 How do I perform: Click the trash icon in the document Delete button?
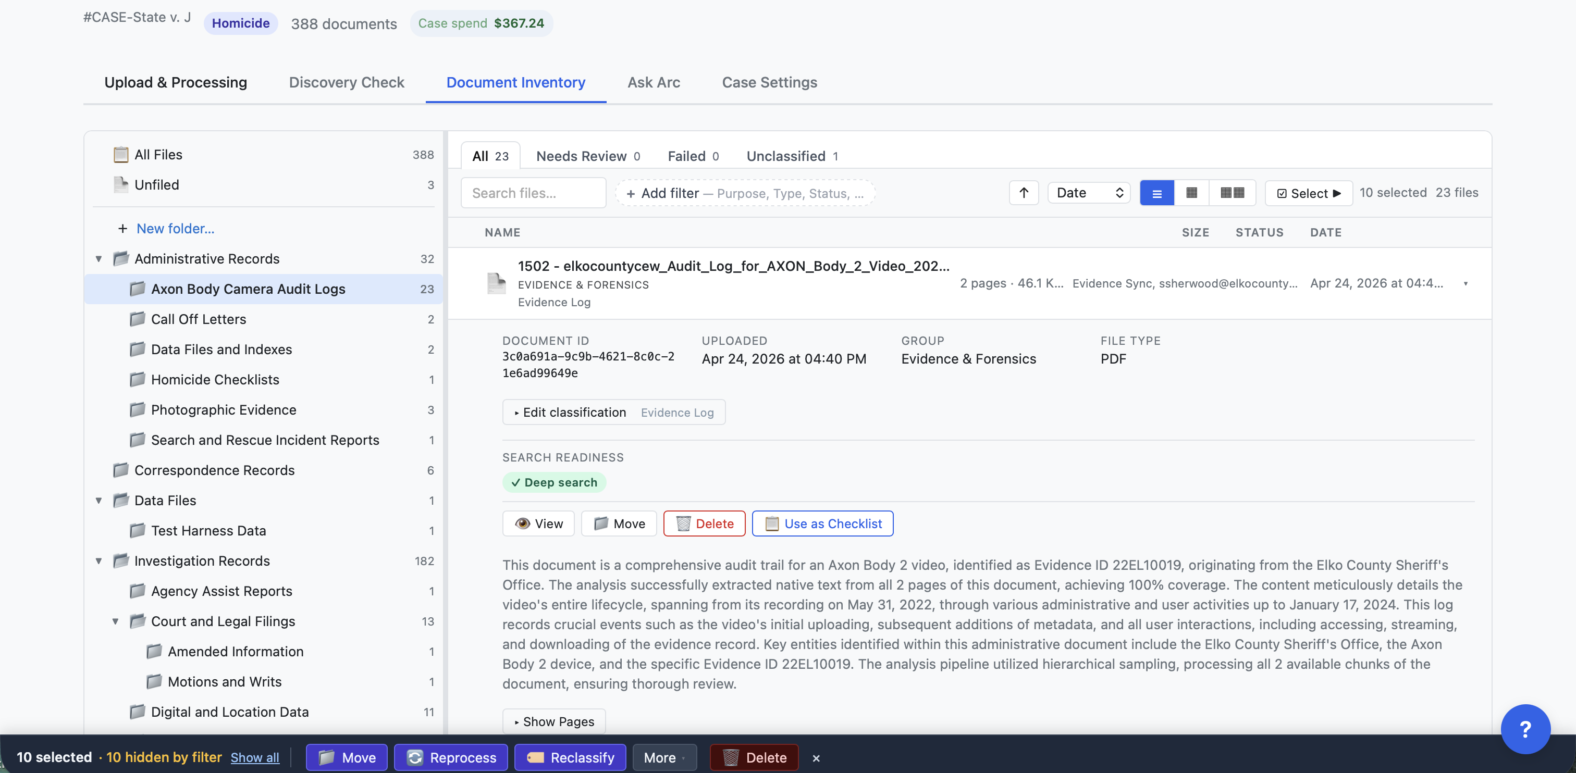click(683, 523)
